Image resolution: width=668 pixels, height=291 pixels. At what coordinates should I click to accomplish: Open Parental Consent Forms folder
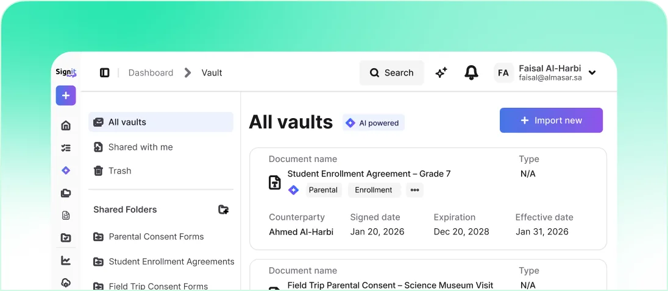[156, 237]
